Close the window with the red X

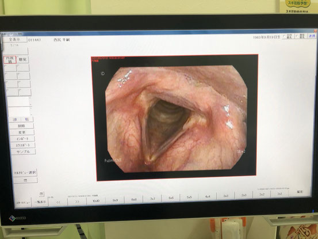click(315, 31)
